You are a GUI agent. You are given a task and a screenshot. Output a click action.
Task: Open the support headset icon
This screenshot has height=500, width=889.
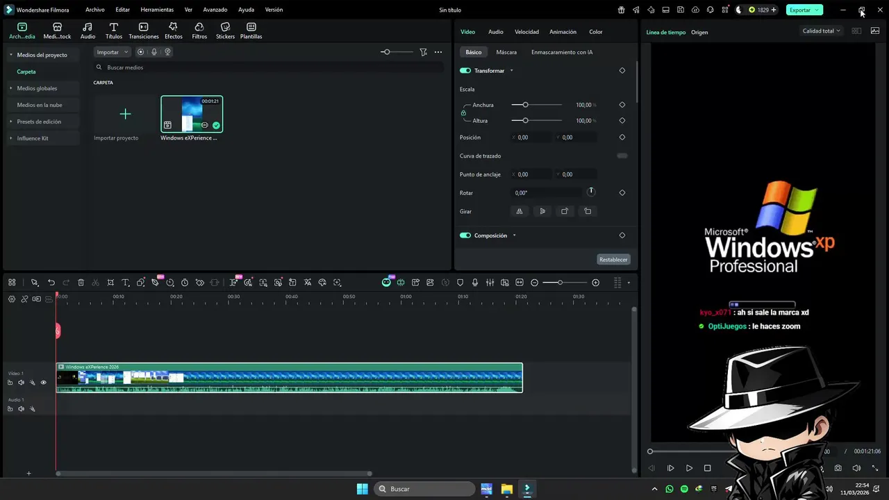tap(710, 10)
